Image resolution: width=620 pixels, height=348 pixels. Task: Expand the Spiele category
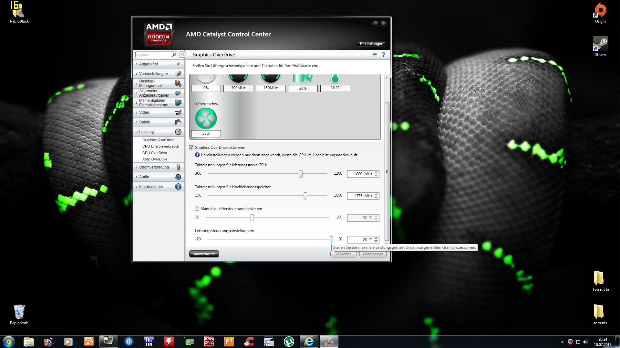(x=144, y=122)
